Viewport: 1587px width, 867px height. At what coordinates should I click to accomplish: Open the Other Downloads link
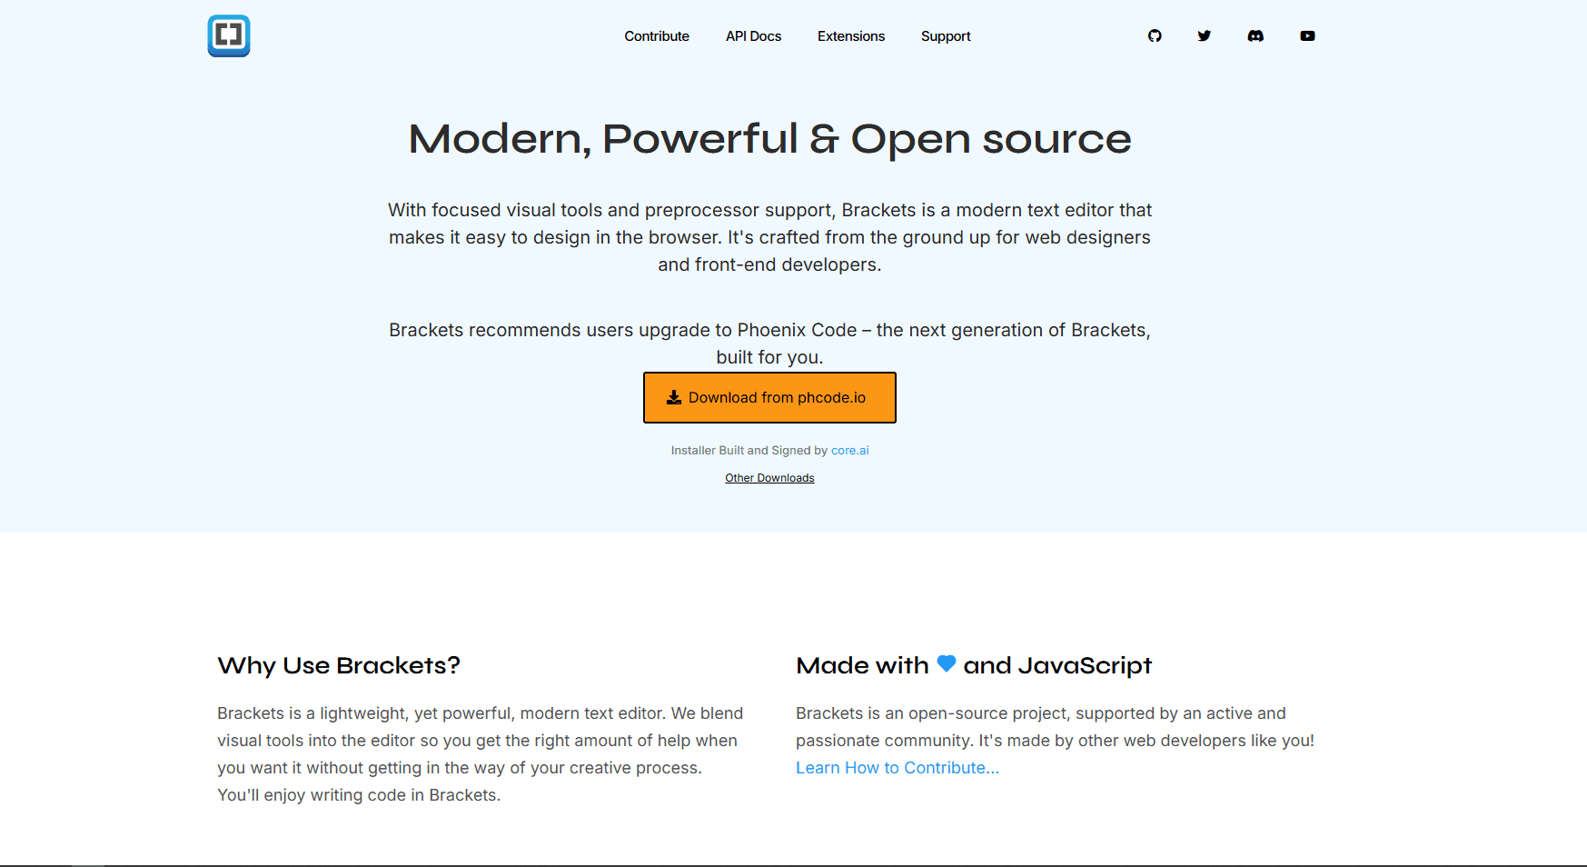pyautogui.click(x=769, y=478)
